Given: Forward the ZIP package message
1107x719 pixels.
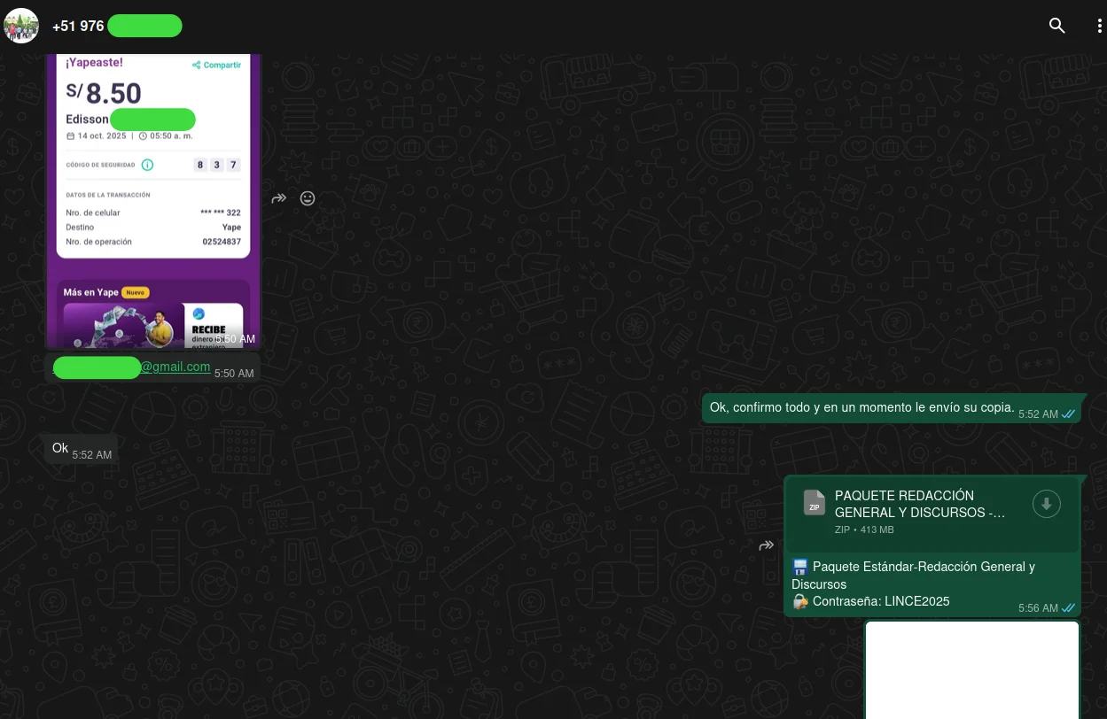Looking at the screenshot, I should [x=767, y=545].
